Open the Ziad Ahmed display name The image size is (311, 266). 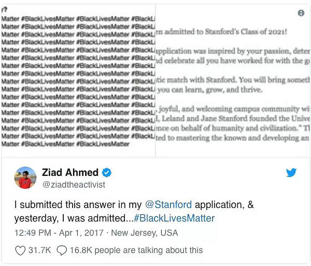(x=70, y=172)
